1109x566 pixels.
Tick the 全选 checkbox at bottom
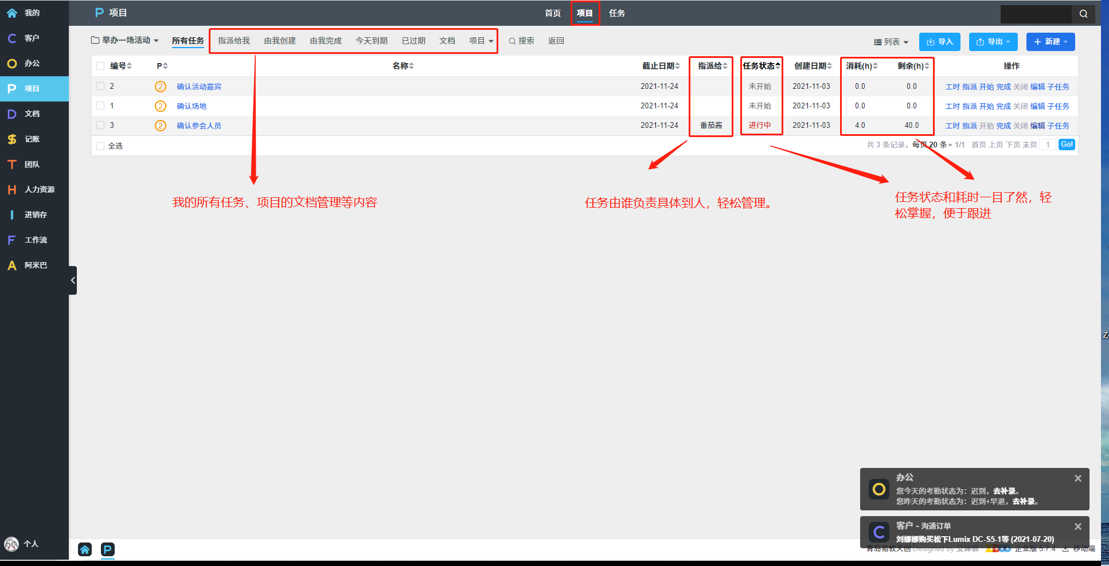click(100, 146)
